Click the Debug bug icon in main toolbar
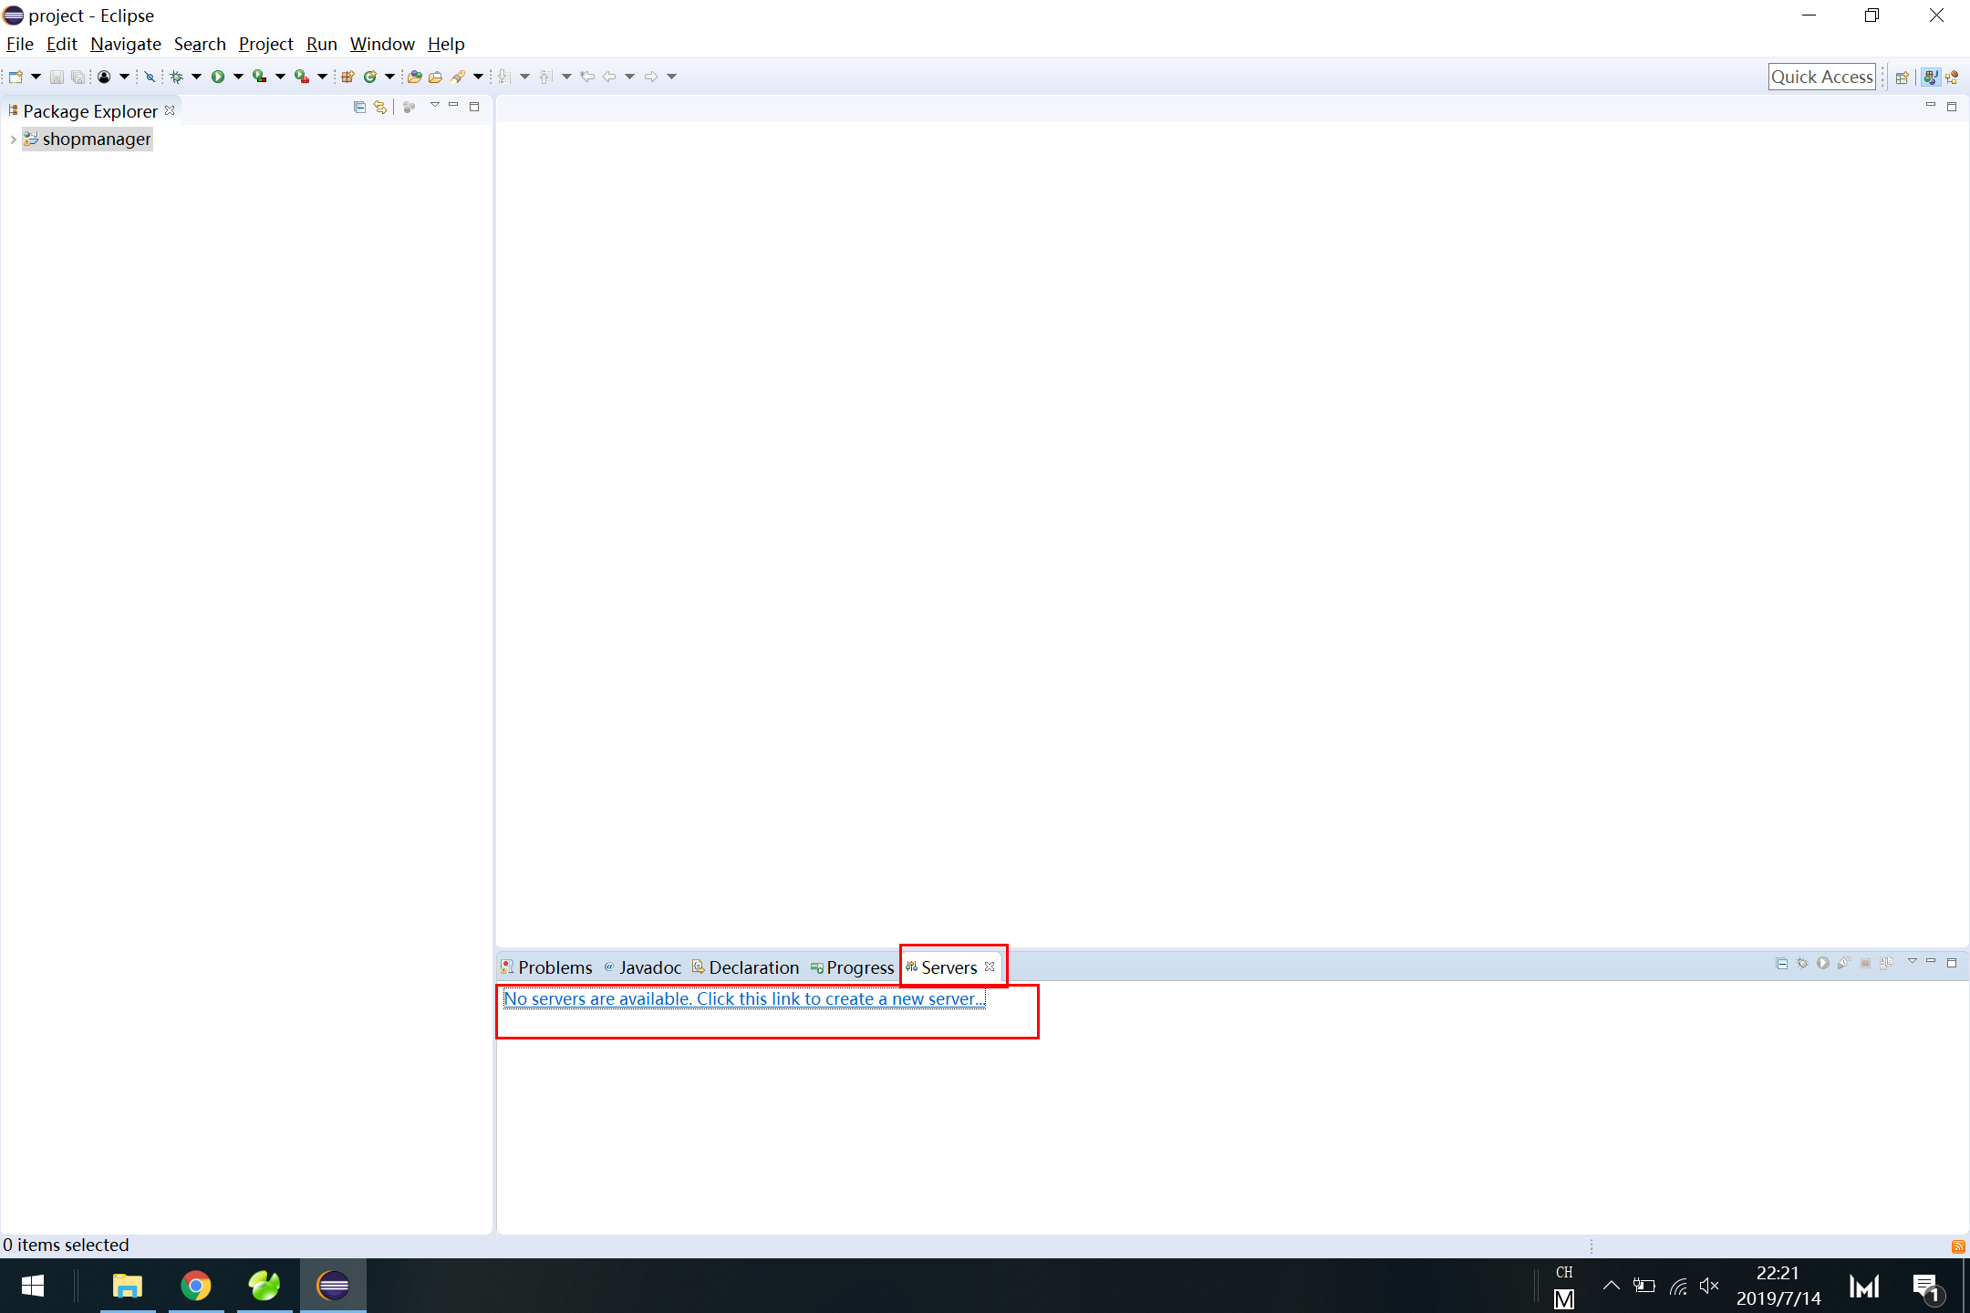Screen dimensions: 1970x1313 point(177,77)
